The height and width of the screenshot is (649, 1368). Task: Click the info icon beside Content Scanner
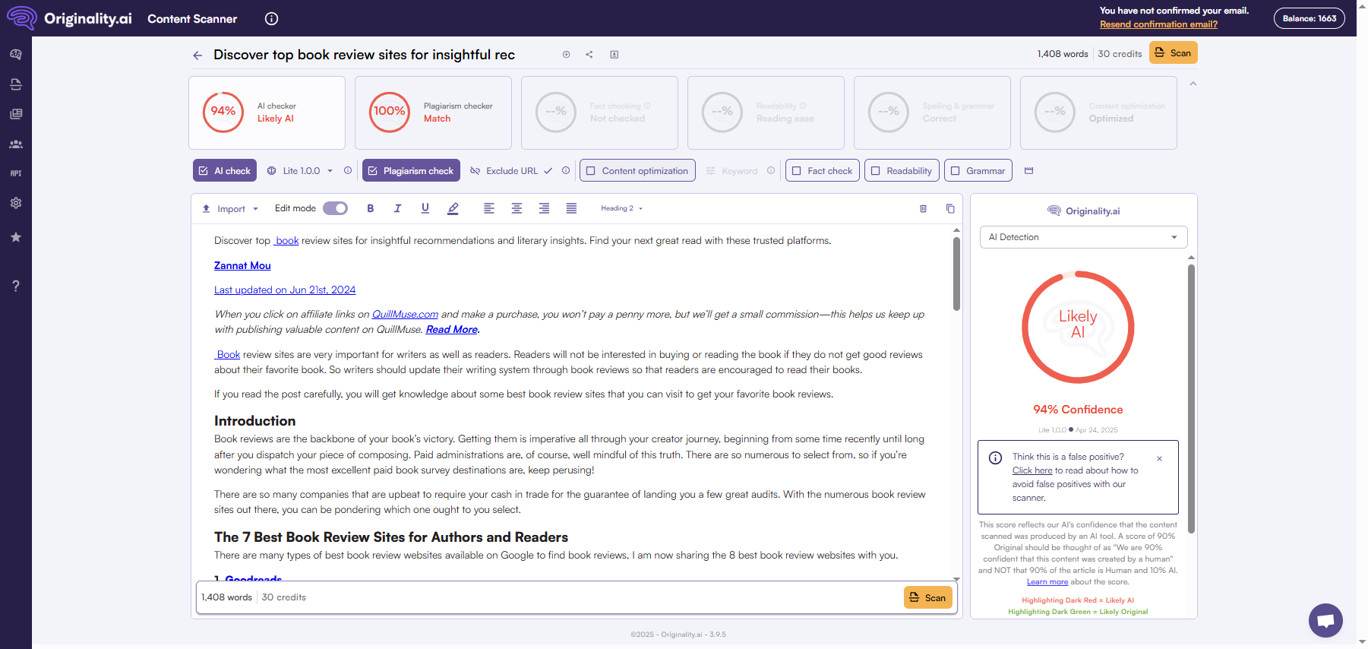coord(271,19)
